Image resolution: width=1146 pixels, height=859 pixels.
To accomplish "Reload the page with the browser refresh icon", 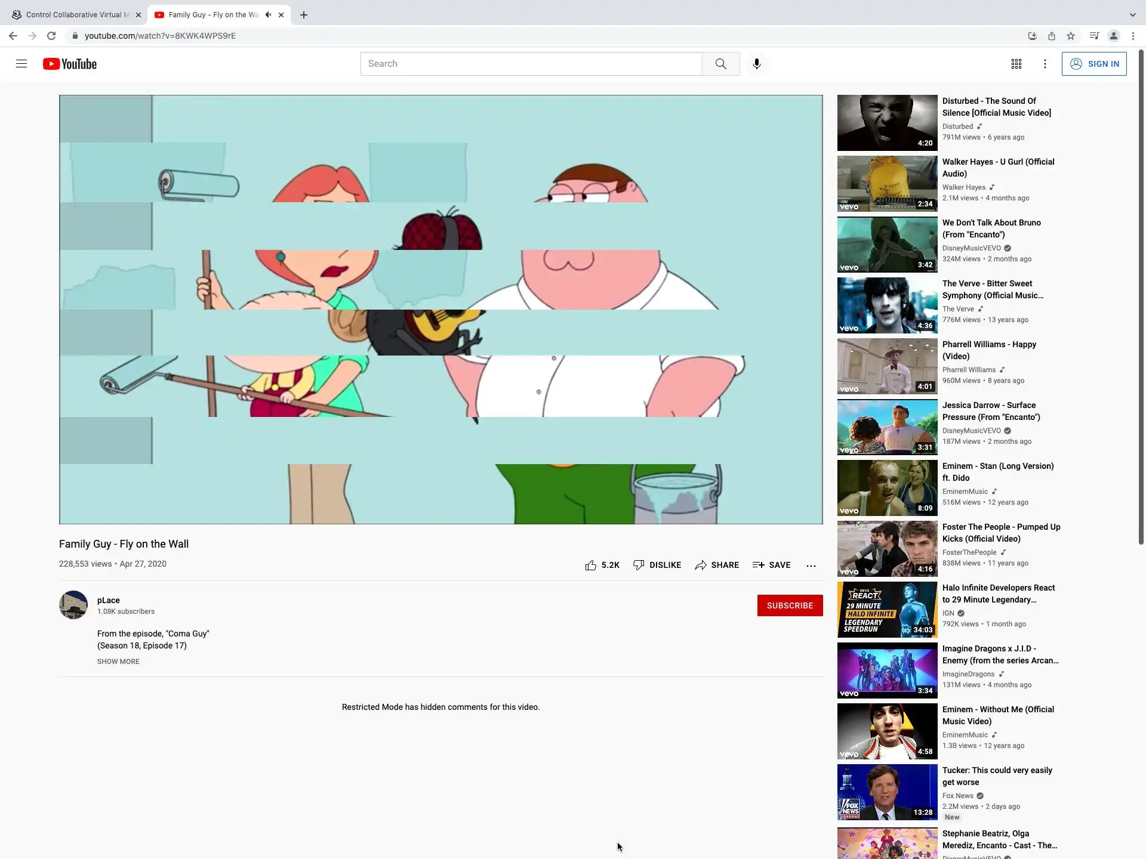I will coord(51,36).
